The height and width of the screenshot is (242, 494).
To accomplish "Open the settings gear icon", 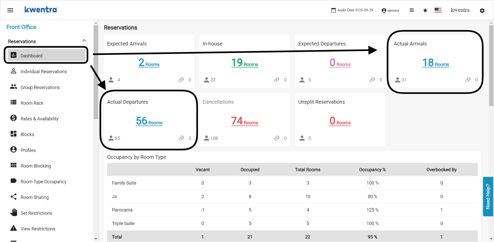I will tap(482, 11).
